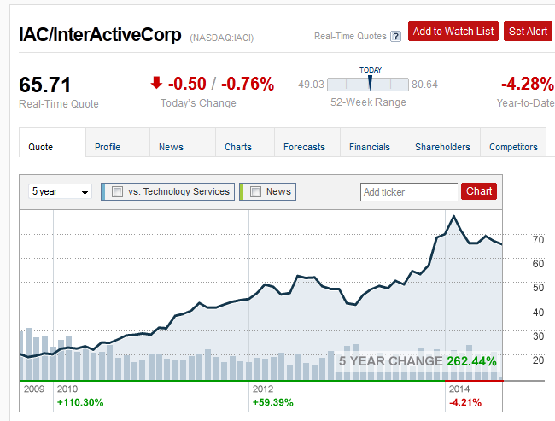Click the TODAY marker on the 52-week range bar
This screenshot has width=555, height=421.
371,82
